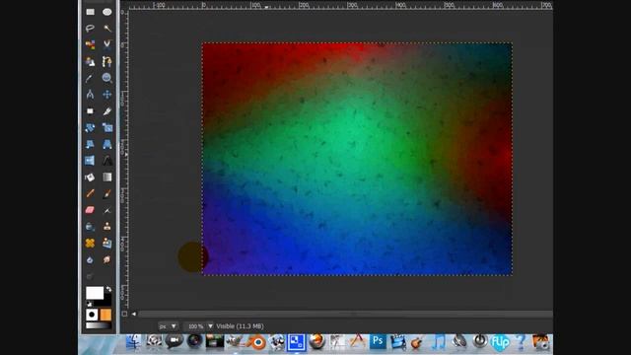631x355 pixels.
Task: Select the Crop knife tool
Action: pyautogui.click(x=107, y=111)
